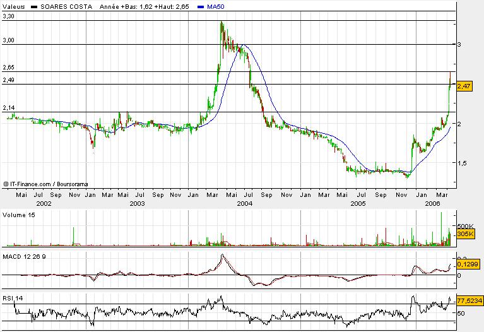Select the "MACD 12 26 9" panel label
The image size is (484, 332).
(x=24, y=257)
